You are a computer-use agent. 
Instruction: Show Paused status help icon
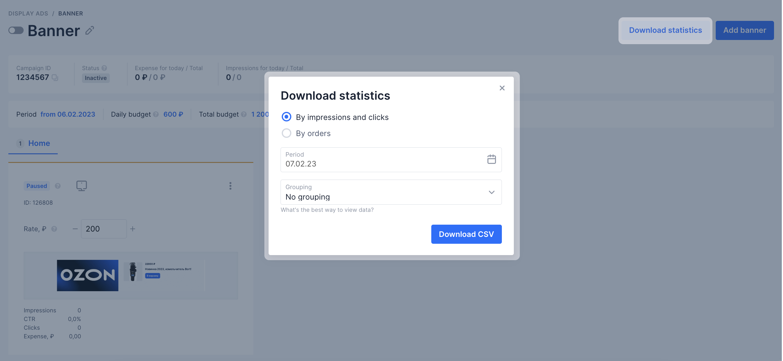[x=58, y=186]
